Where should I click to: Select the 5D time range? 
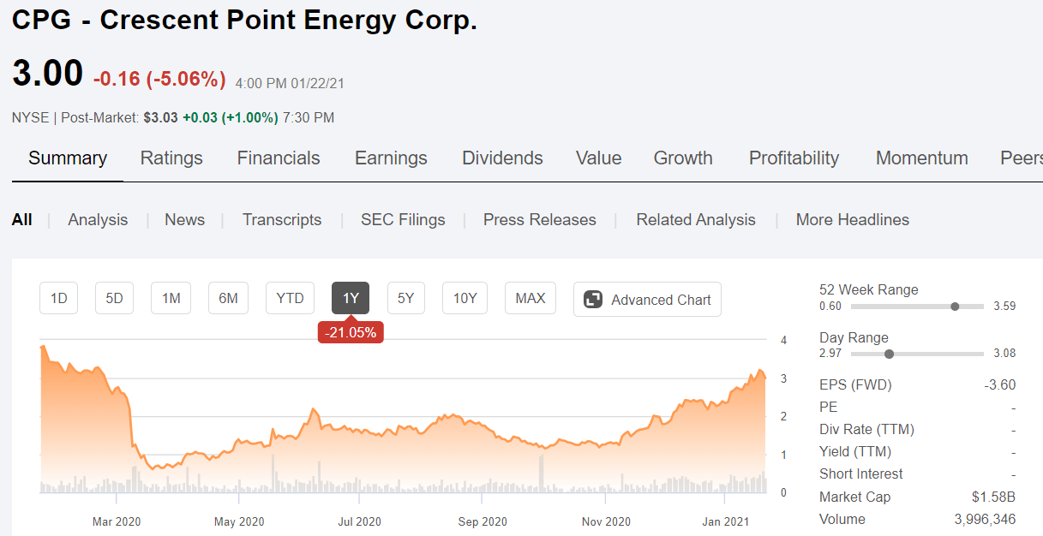(113, 298)
